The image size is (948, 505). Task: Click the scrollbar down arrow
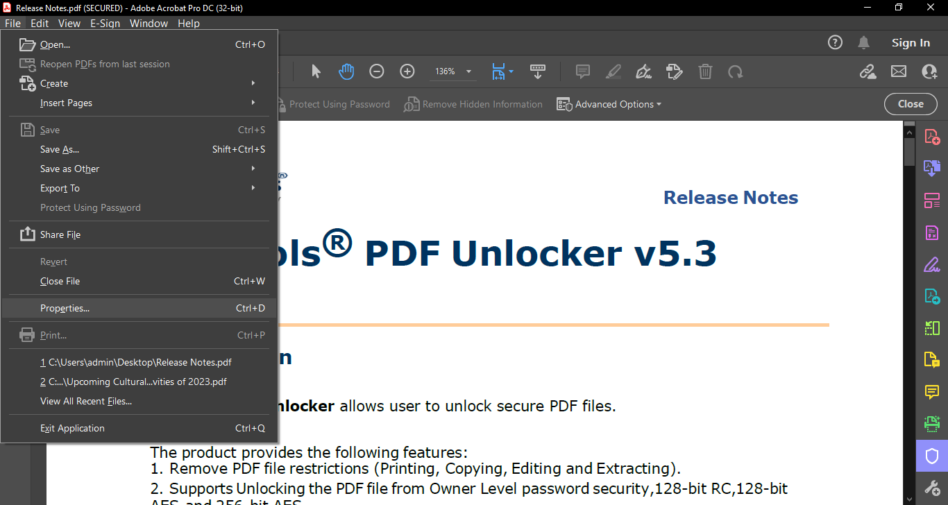coord(909,499)
